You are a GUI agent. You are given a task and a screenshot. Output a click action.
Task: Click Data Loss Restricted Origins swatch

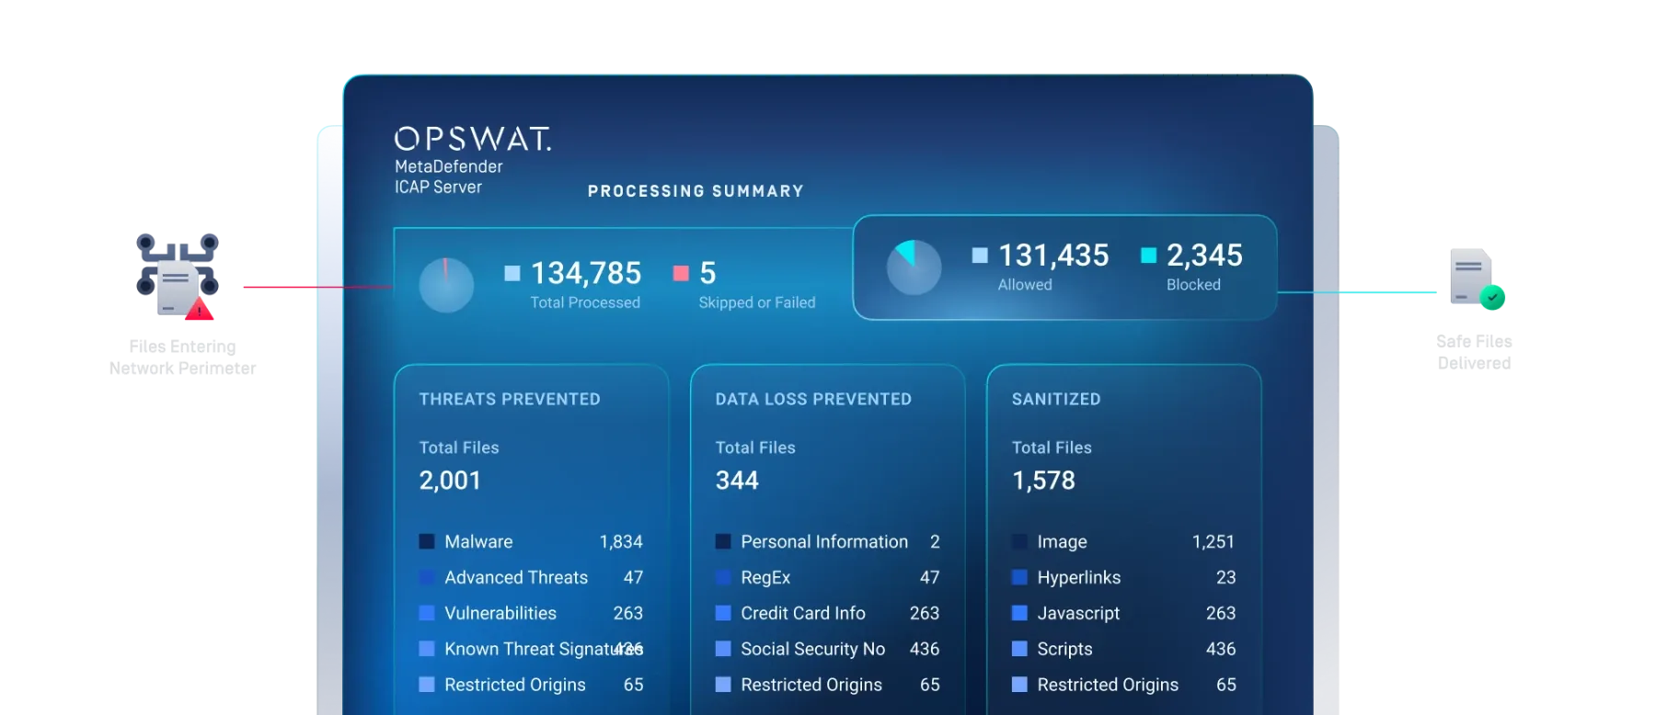click(723, 685)
